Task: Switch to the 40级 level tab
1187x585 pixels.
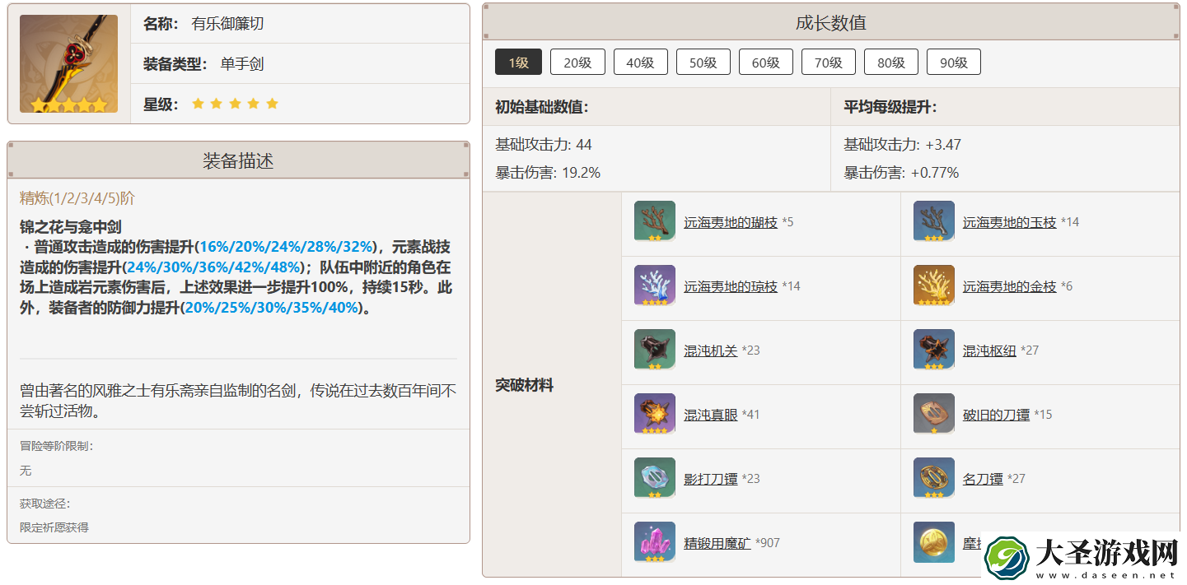Action: click(640, 63)
